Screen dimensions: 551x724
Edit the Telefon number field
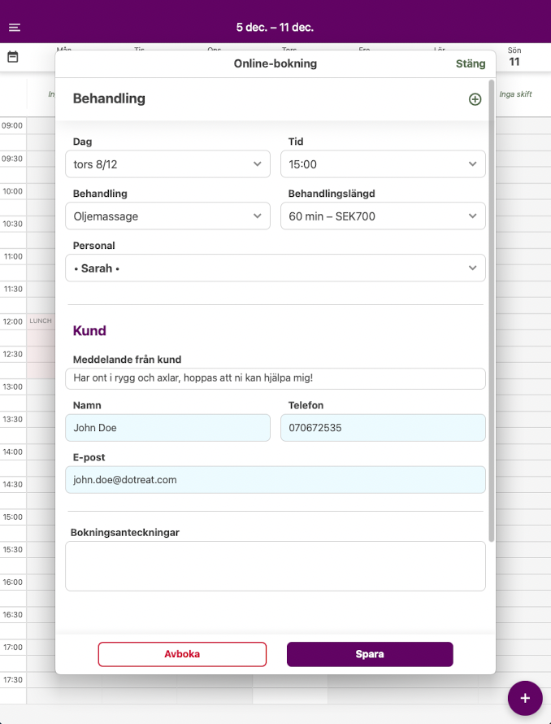coord(383,428)
